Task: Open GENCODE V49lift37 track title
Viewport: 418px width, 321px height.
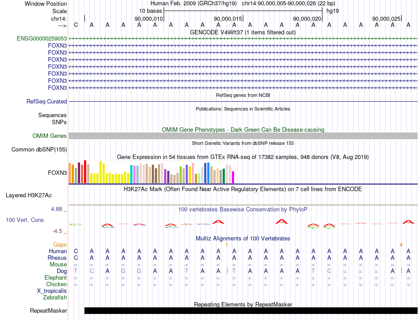Action: (x=243, y=33)
